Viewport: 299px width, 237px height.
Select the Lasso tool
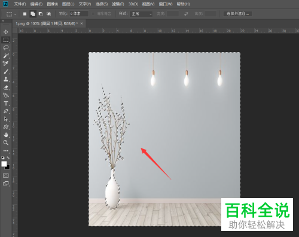[6, 48]
